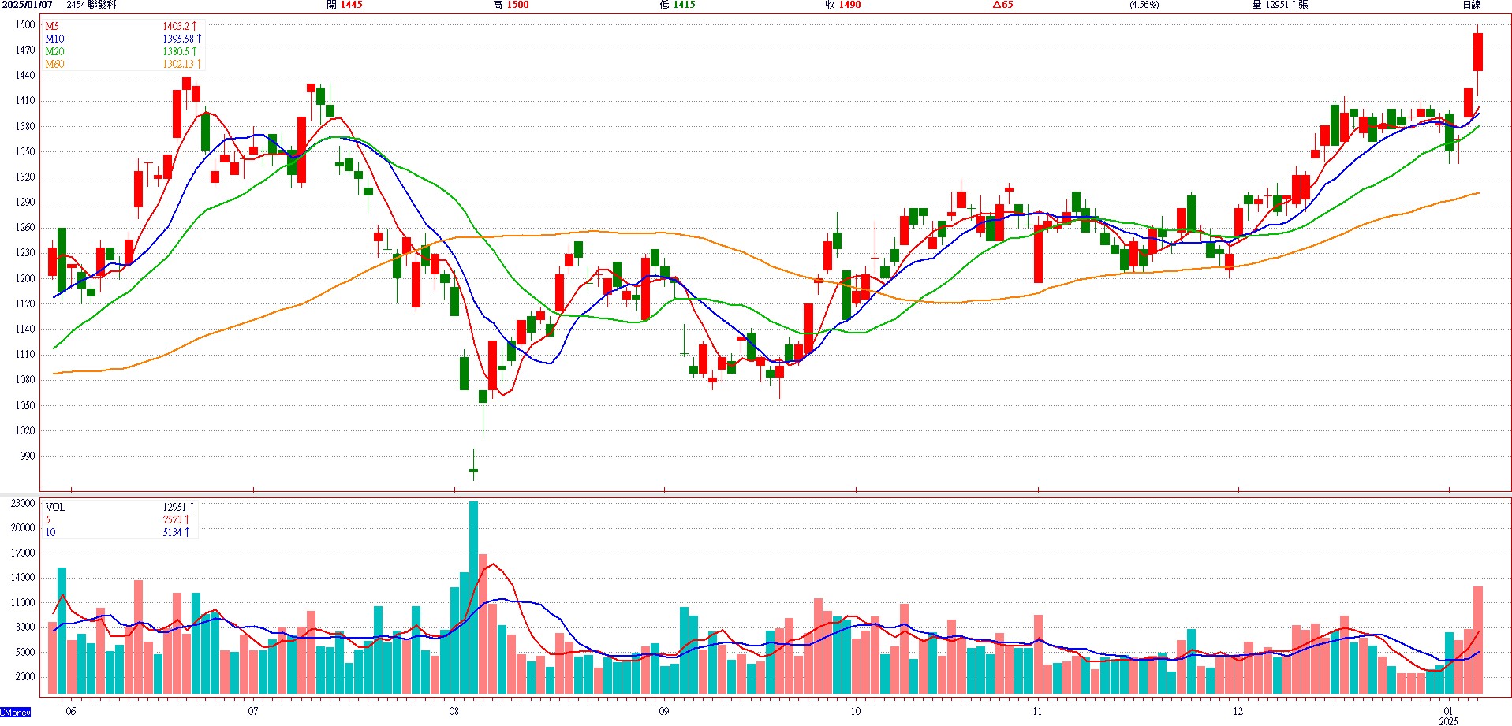Click the 11 month label on time axis
This screenshot has height=726, width=1512.
pyautogui.click(x=1037, y=711)
